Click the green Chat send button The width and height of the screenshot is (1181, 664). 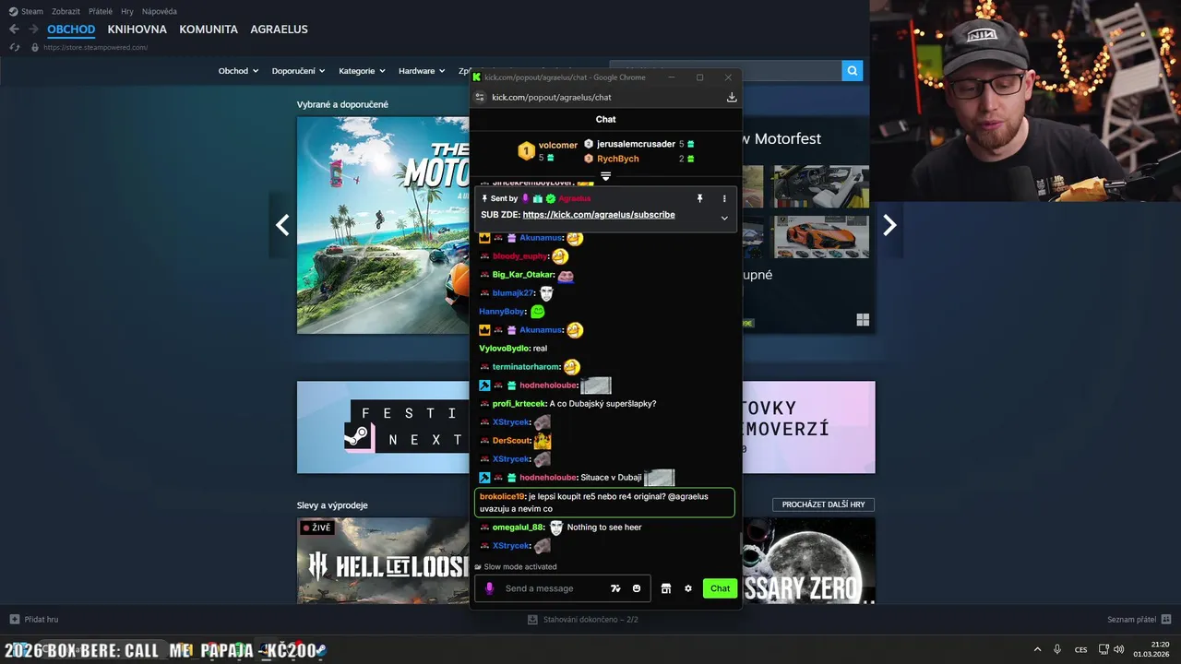(x=720, y=588)
